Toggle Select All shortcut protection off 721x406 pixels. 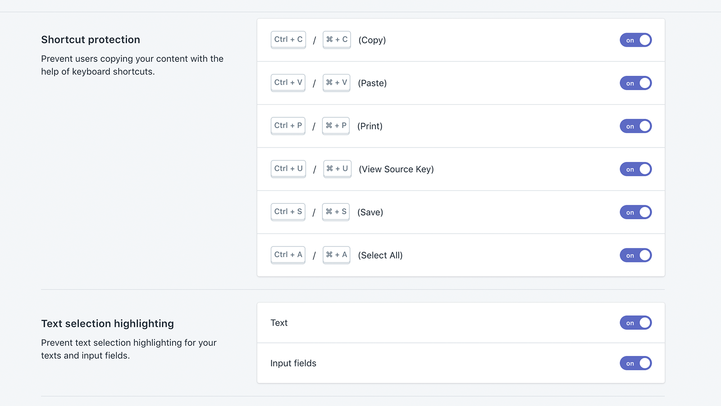coord(635,255)
